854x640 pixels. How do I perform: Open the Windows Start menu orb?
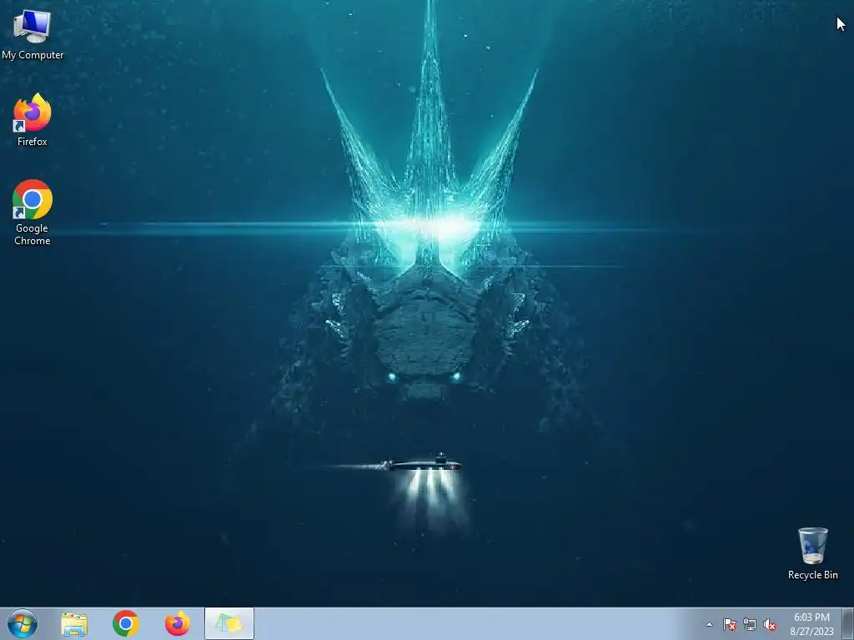click(23, 623)
